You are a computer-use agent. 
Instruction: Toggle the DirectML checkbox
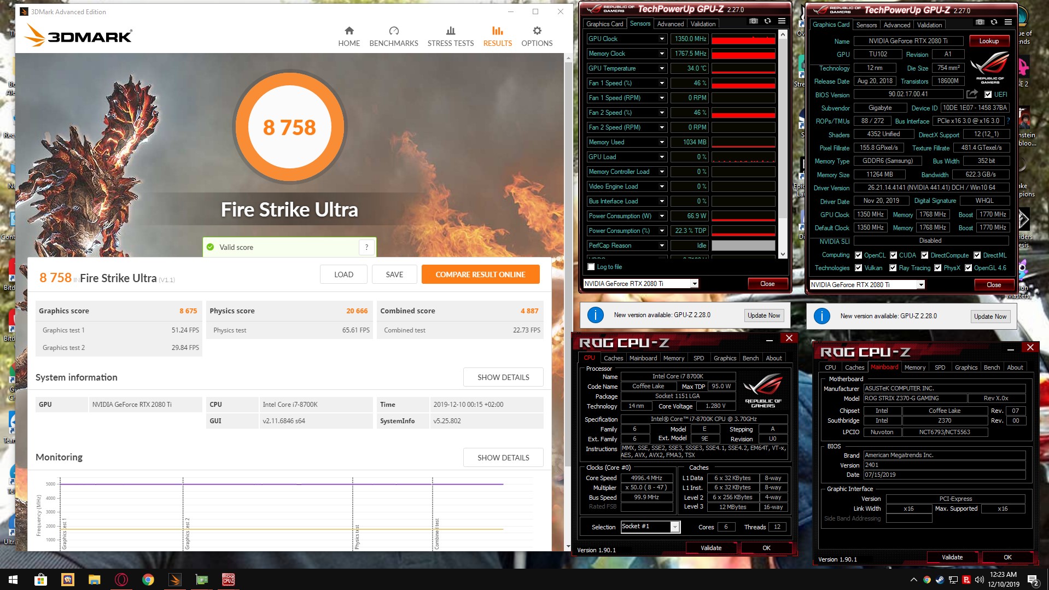pyautogui.click(x=977, y=255)
